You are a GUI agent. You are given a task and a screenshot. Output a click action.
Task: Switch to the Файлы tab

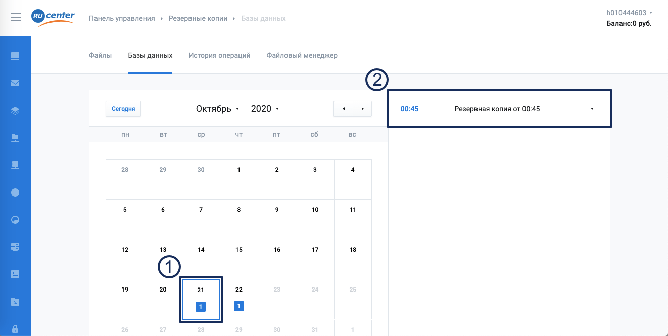click(x=100, y=55)
